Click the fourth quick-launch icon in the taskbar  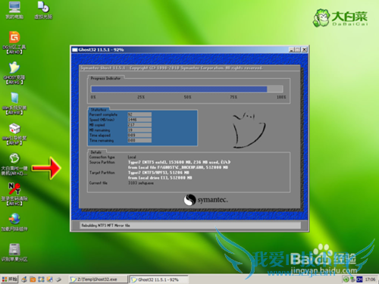click(x=50, y=279)
